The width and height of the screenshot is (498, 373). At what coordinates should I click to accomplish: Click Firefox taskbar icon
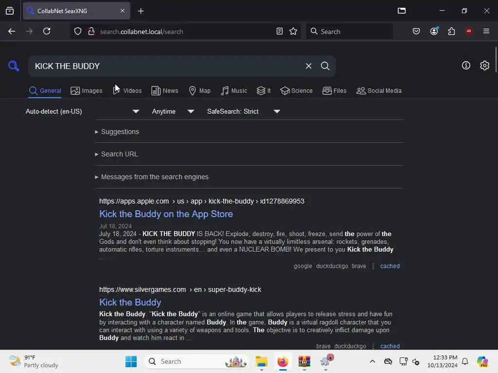tap(283, 361)
